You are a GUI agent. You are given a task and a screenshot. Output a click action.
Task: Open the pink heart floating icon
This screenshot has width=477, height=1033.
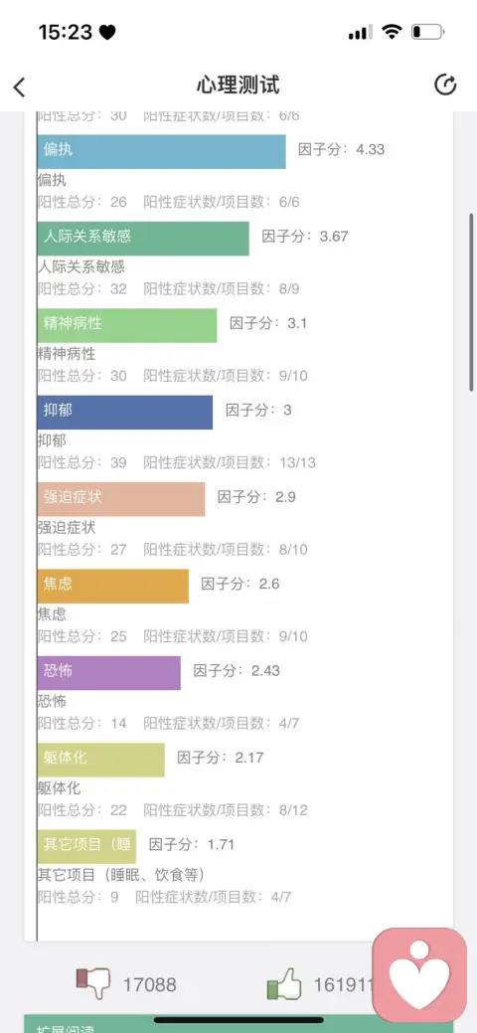tap(419, 975)
